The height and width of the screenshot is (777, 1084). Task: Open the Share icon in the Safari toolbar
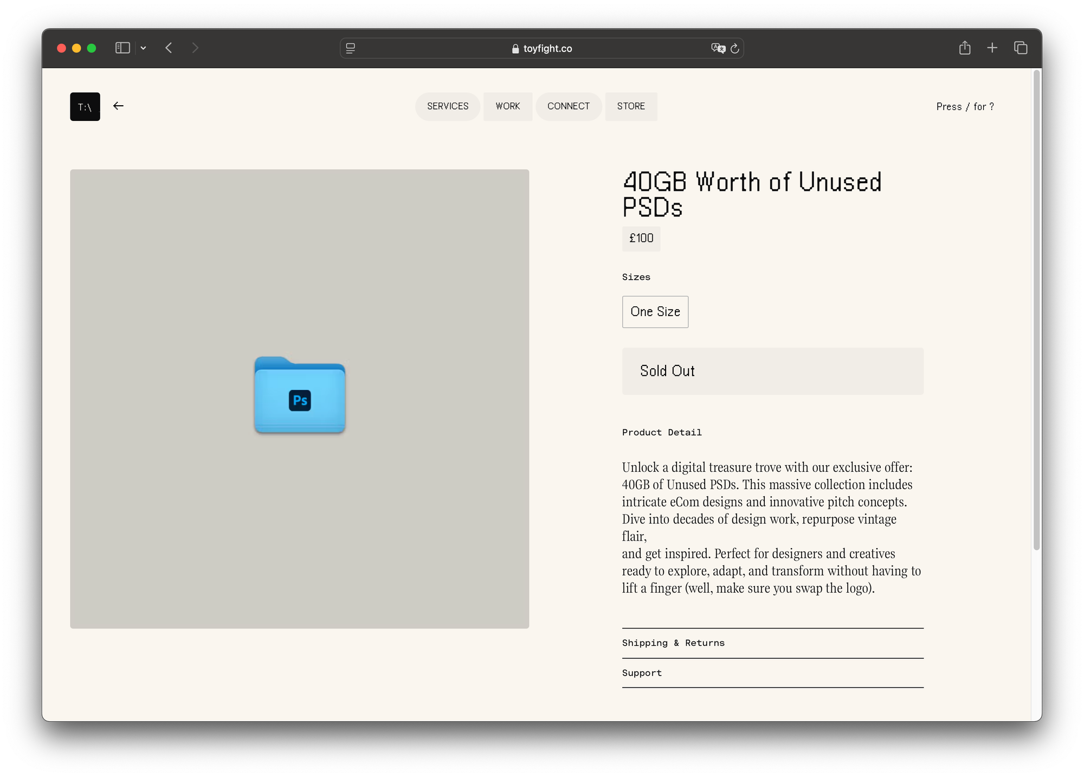coord(965,48)
